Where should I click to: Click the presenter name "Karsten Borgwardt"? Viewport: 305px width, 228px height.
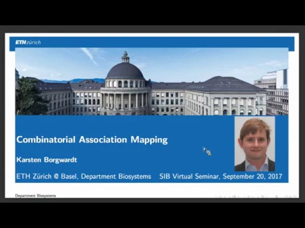click(x=46, y=160)
